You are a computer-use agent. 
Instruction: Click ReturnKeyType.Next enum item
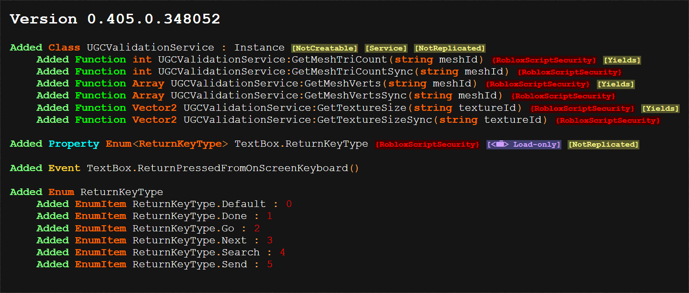pos(190,240)
